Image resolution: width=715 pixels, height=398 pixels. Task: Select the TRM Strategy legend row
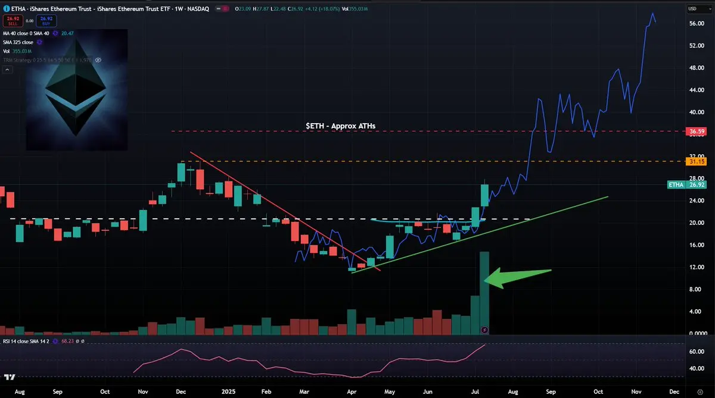point(52,60)
